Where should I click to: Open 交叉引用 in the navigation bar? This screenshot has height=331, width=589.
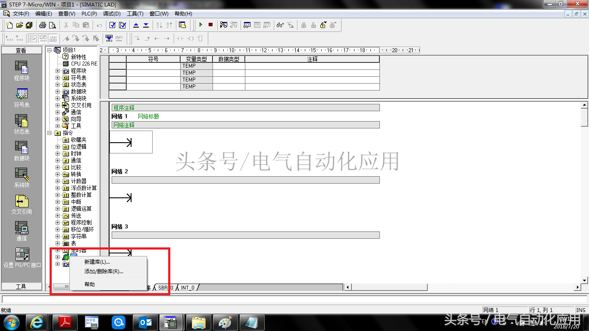point(22,204)
